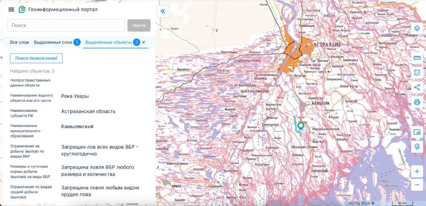Viewport: 426px width, 206px height.
Task: Click the Найти search button
Action: tap(139, 26)
